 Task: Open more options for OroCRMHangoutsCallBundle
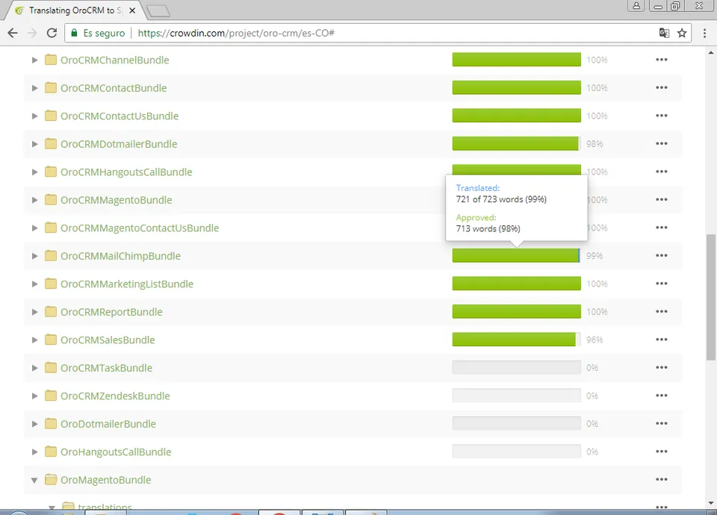tap(661, 172)
